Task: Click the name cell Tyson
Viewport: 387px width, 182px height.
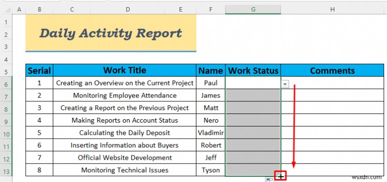Action: tap(211, 170)
